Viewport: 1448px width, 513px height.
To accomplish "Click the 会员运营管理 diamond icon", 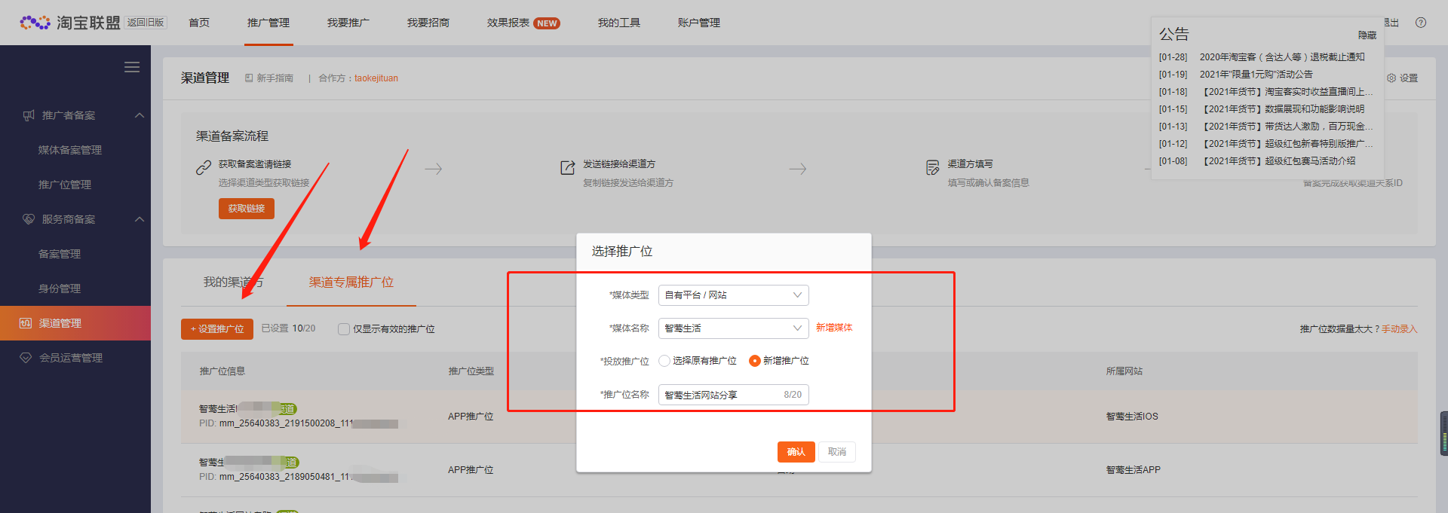I will tap(26, 358).
